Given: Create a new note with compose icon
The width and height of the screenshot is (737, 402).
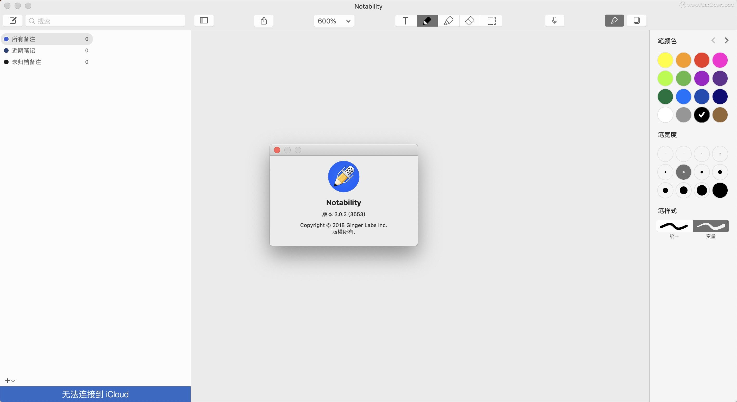Looking at the screenshot, I should pyautogui.click(x=13, y=21).
